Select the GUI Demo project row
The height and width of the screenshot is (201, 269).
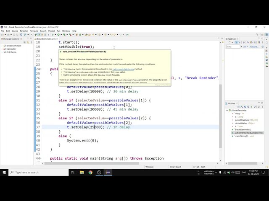(x=10, y=52)
